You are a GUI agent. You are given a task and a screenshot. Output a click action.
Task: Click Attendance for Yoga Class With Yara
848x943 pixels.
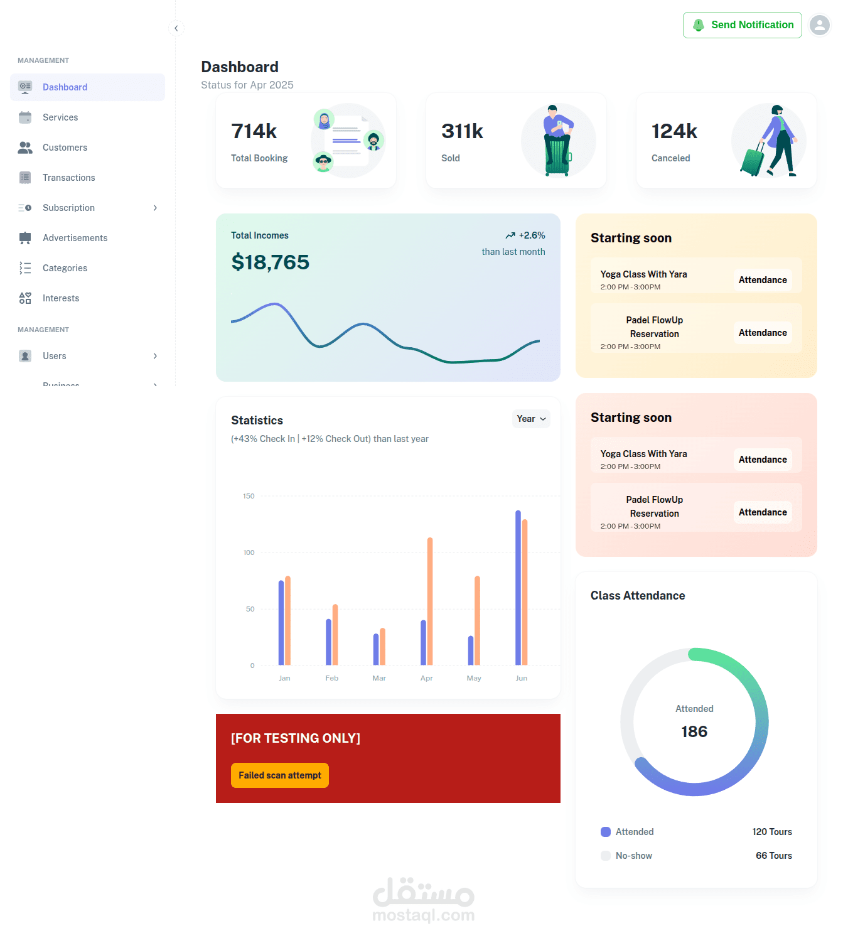click(763, 280)
